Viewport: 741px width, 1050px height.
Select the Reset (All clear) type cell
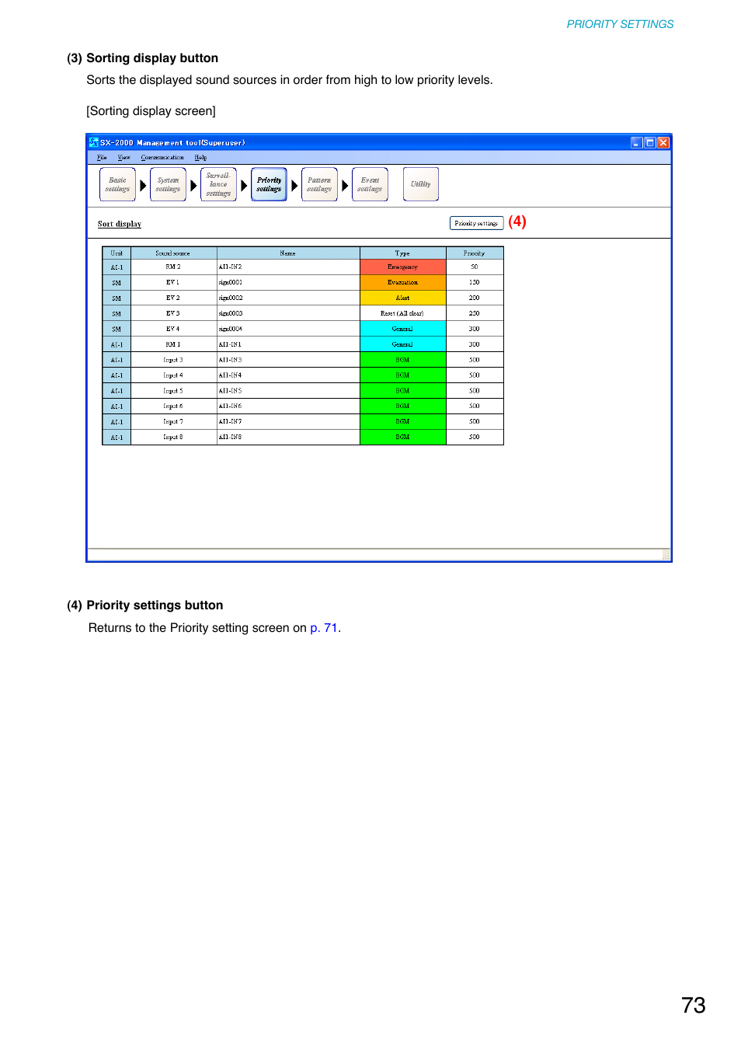[403, 314]
